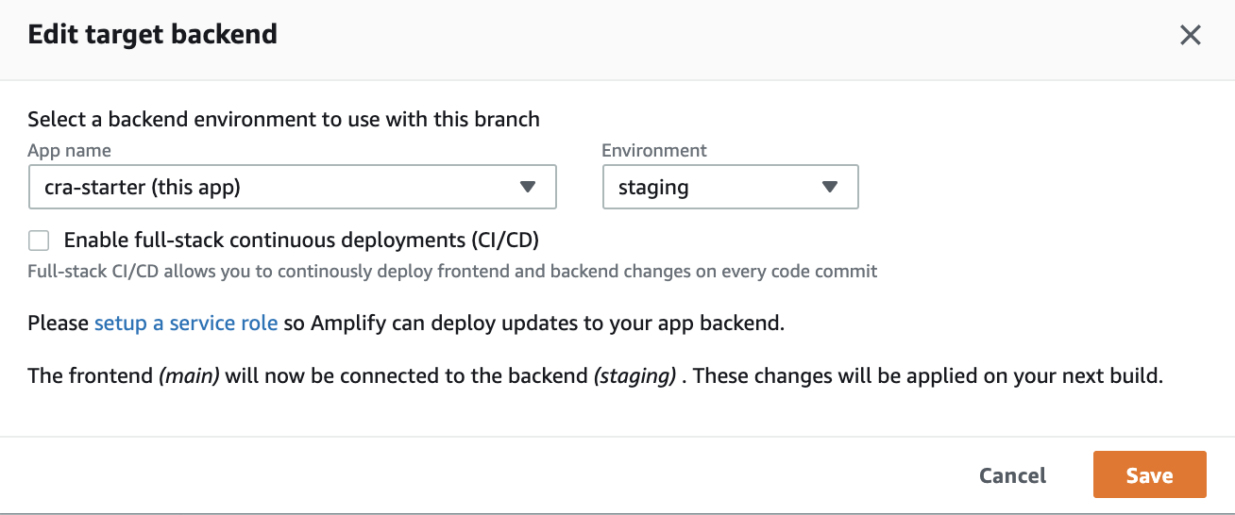Click the 'Edit target backend' dialog title
1235x515 pixels.
pyautogui.click(x=152, y=36)
